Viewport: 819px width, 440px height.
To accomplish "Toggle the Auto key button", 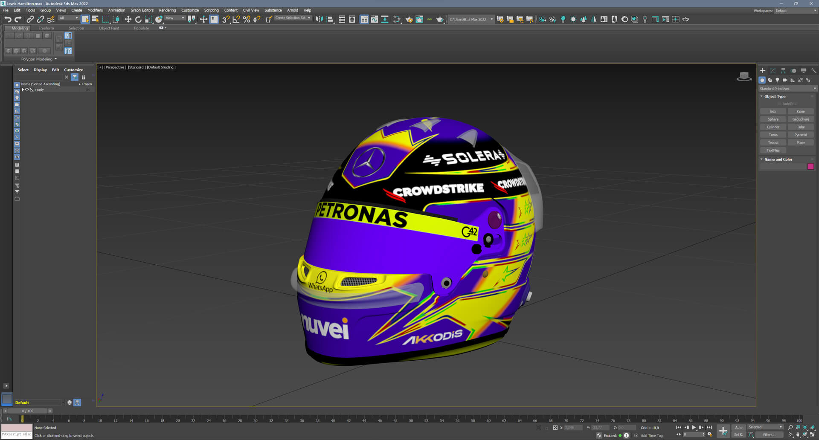I will pos(739,428).
